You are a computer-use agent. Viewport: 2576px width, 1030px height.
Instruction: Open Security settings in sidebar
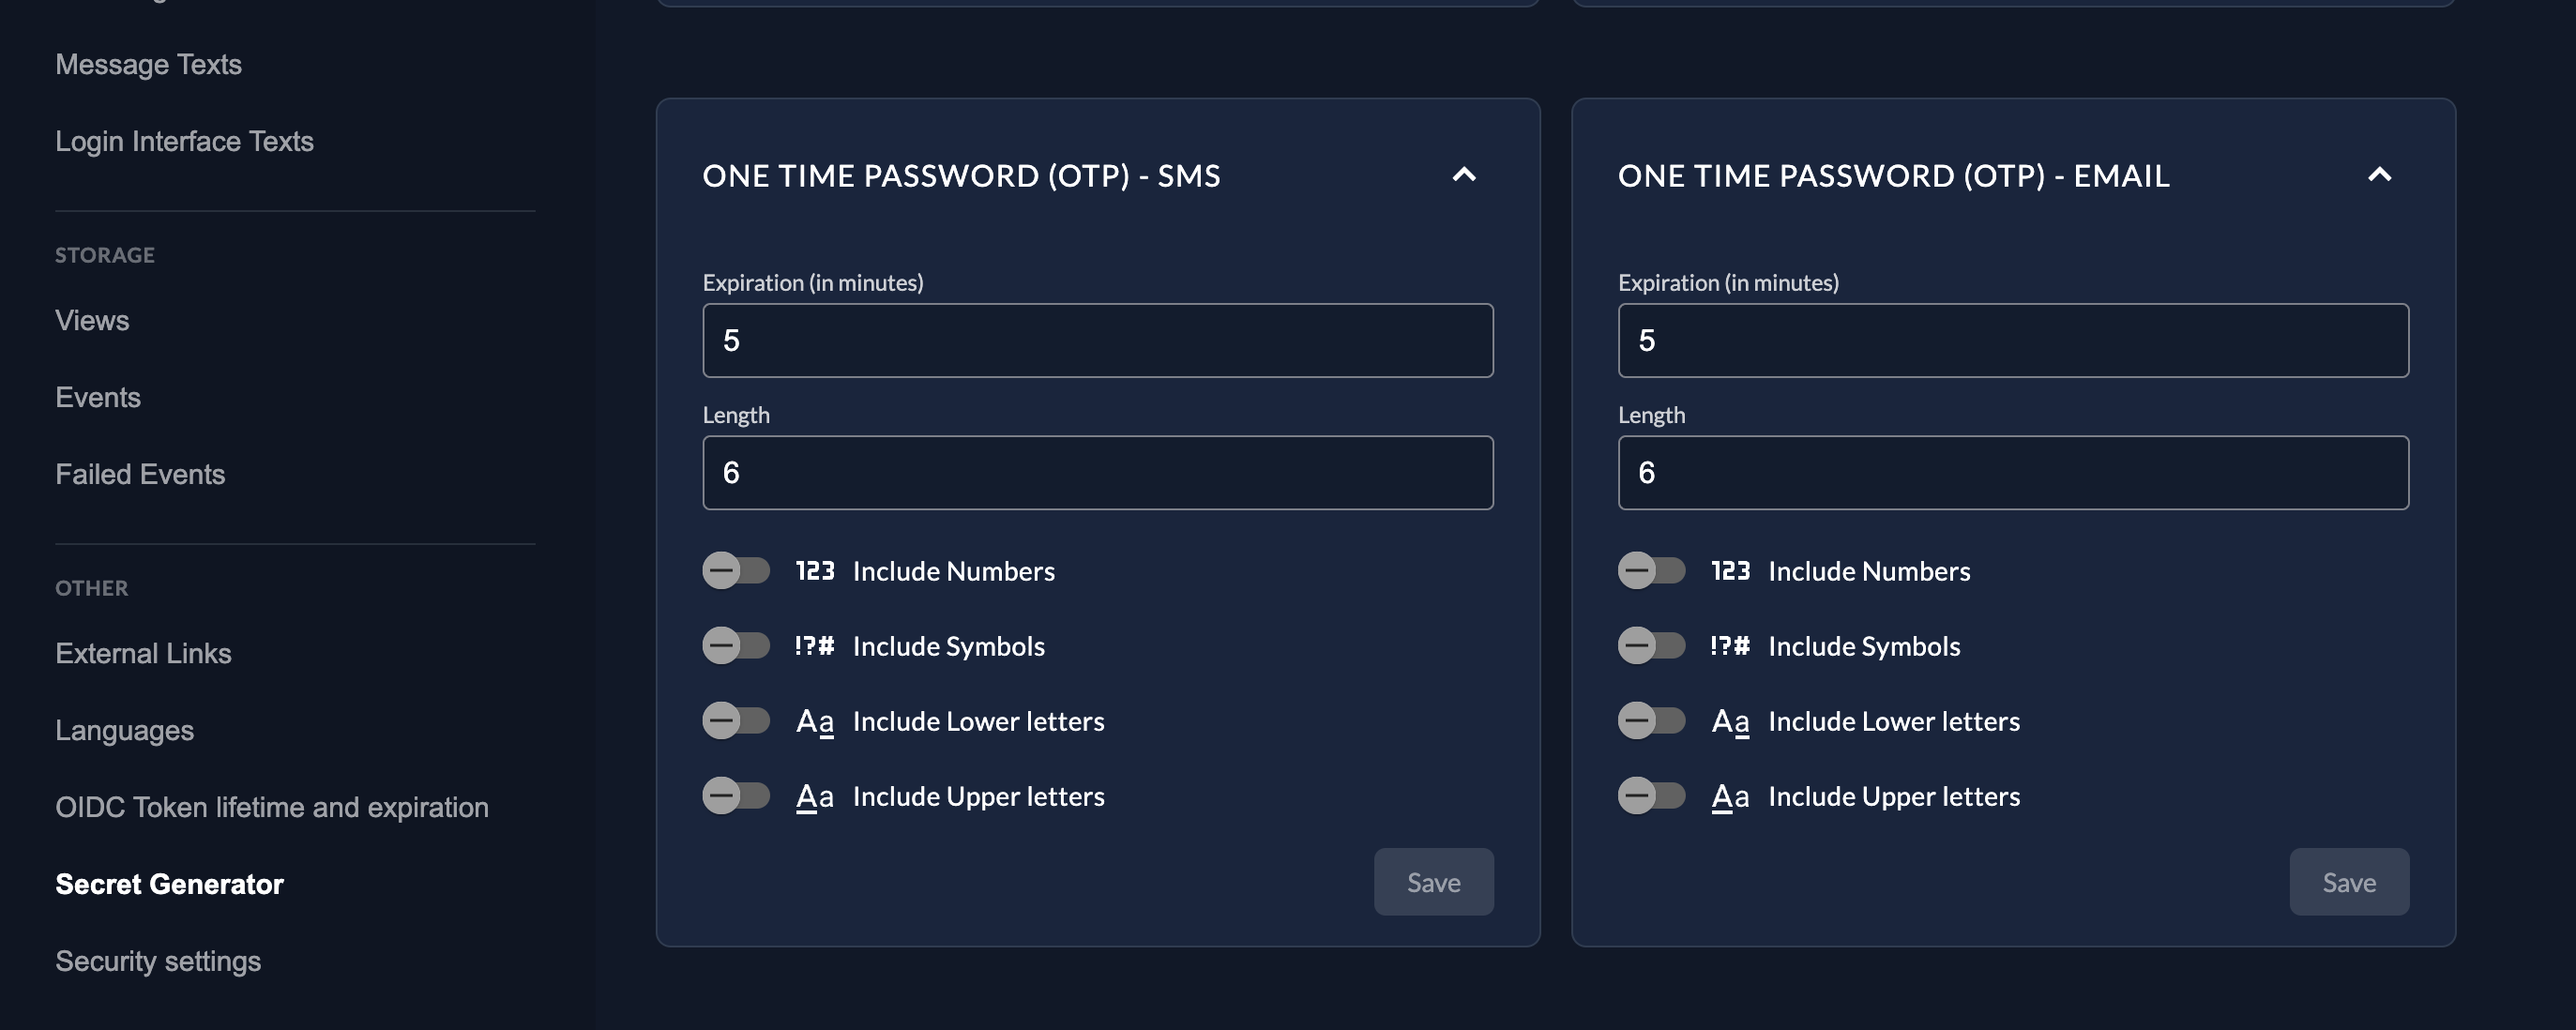[158, 961]
